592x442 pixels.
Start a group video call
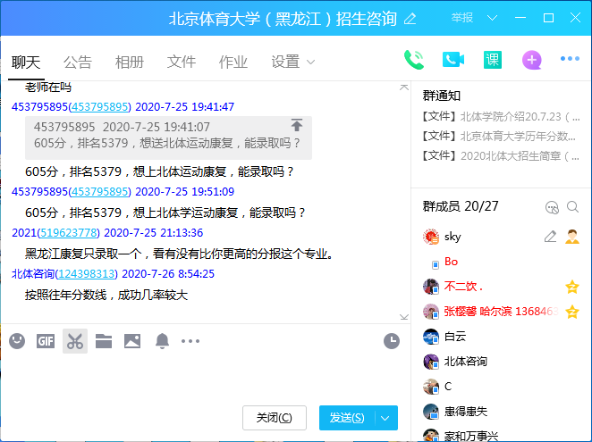point(453,60)
